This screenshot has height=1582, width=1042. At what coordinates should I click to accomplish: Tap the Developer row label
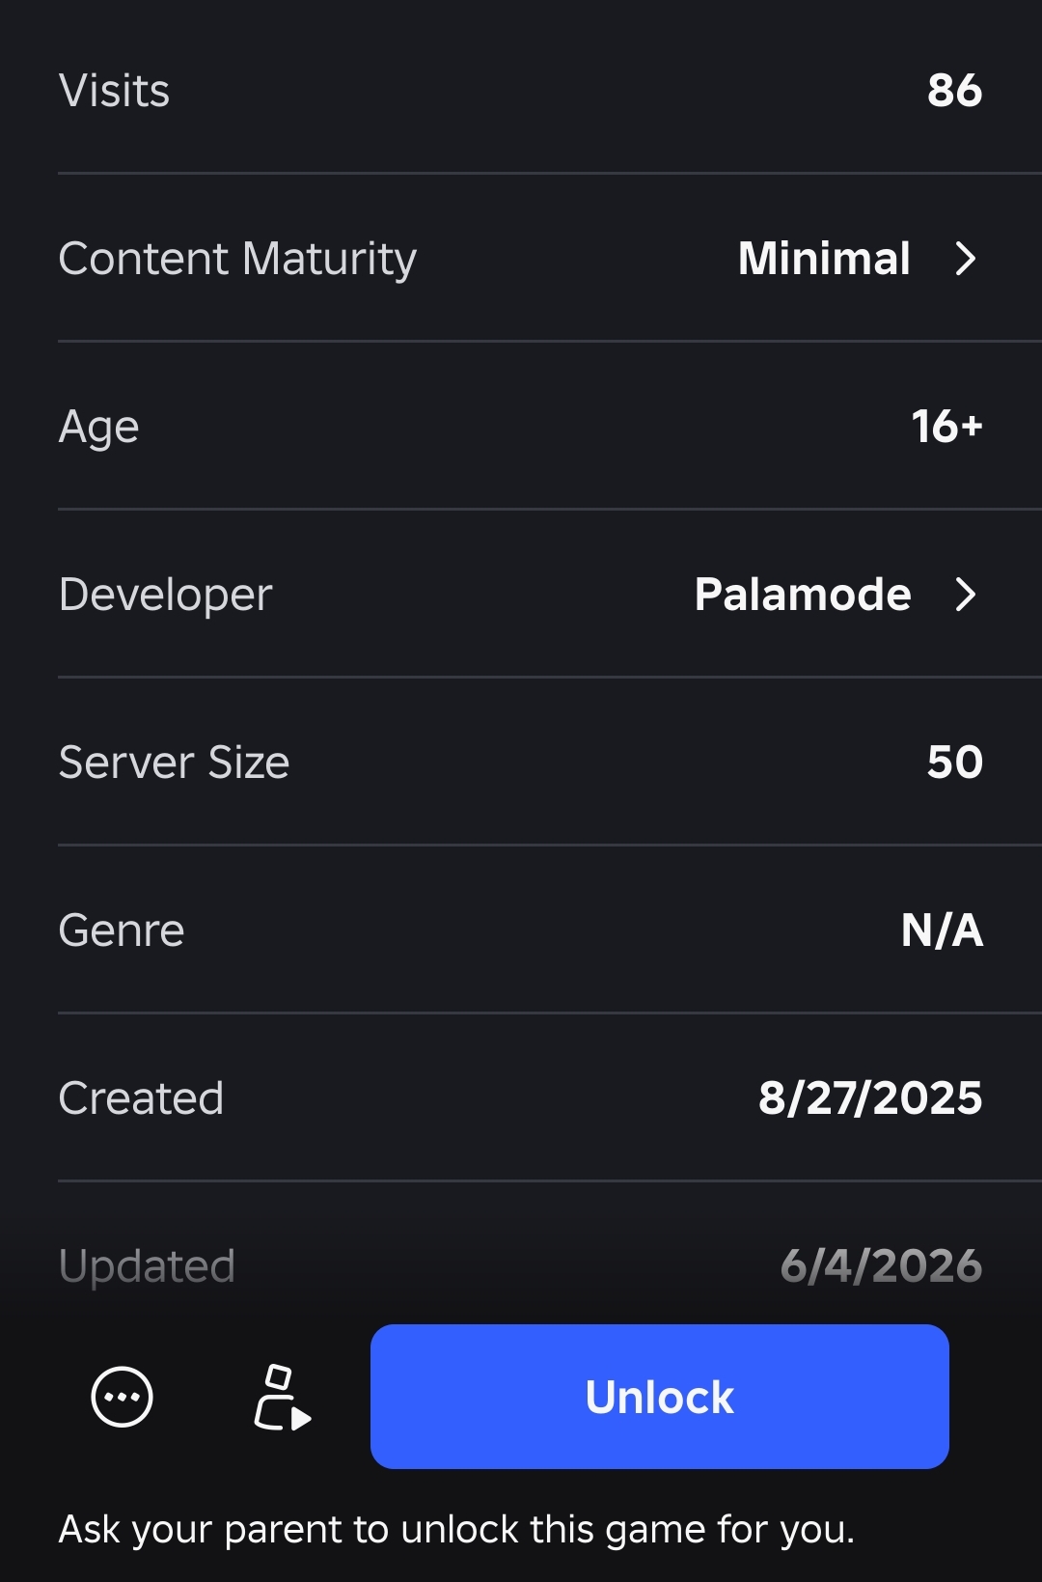(166, 596)
